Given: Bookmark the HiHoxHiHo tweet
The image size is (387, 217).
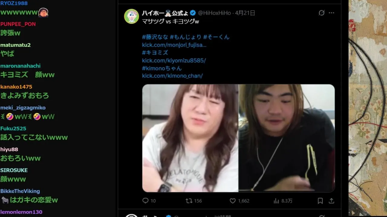Looking at the screenshot, I should (x=320, y=201).
